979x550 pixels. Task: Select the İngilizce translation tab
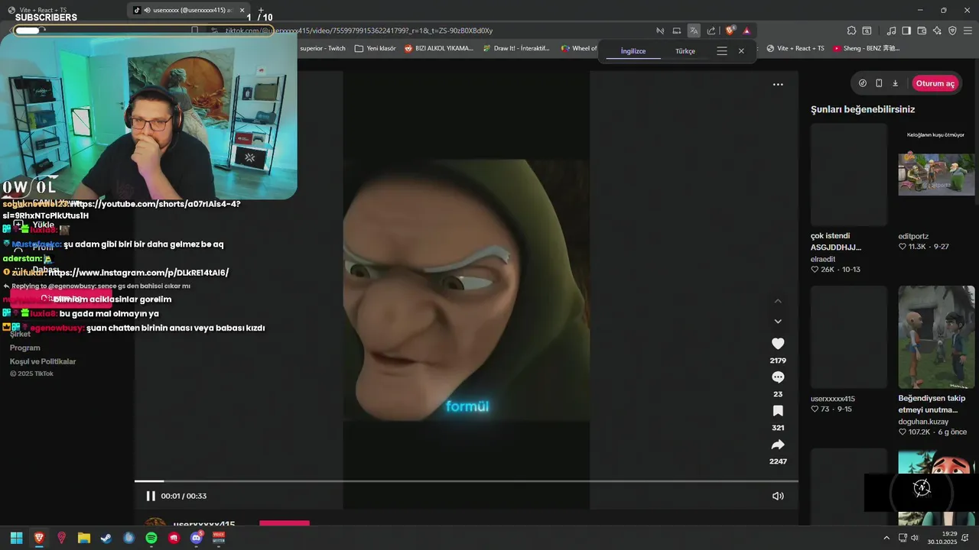pyautogui.click(x=633, y=51)
